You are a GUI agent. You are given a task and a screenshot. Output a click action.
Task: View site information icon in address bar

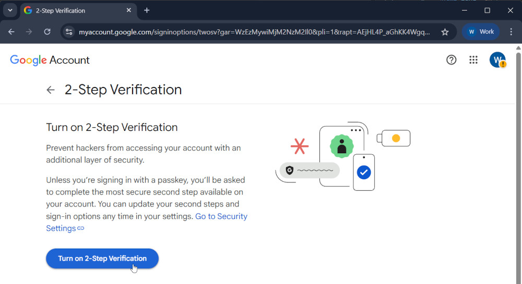click(68, 32)
